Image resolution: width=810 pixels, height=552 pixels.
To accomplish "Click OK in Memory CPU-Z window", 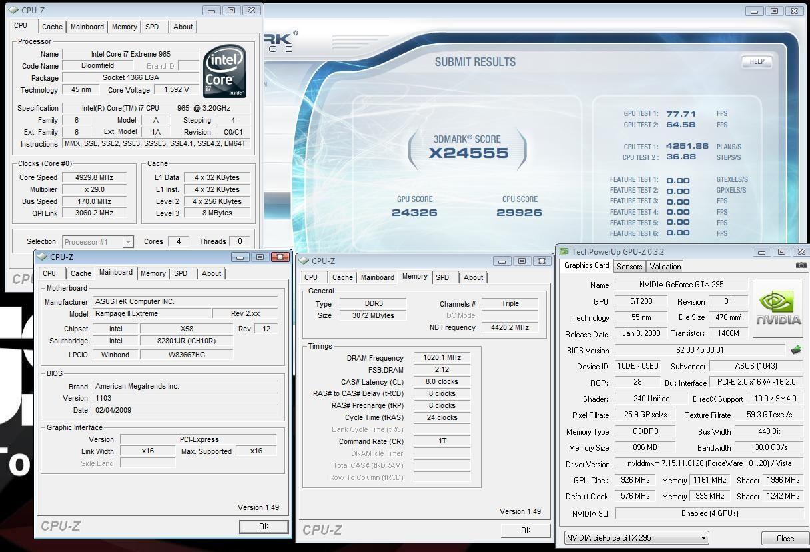I will click(x=526, y=530).
